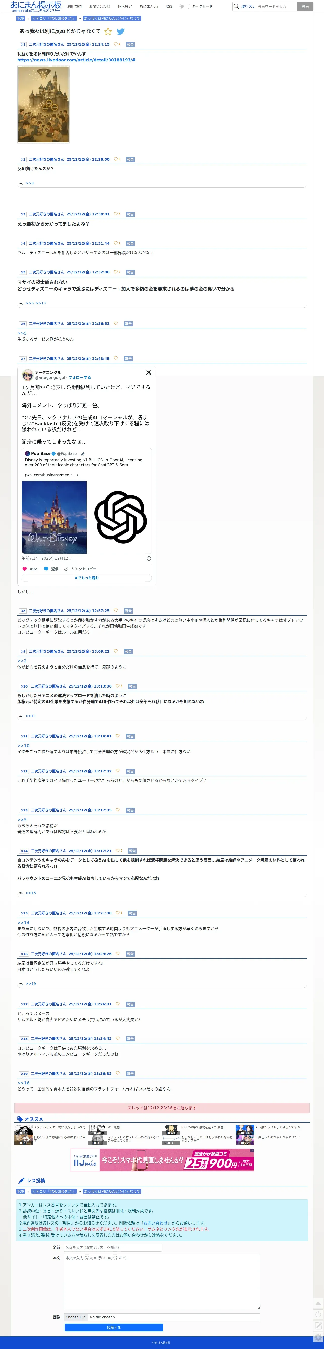Screen dimensions: 324x1349
Task: Click the 検索 search button
Action: tap(305, 6)
